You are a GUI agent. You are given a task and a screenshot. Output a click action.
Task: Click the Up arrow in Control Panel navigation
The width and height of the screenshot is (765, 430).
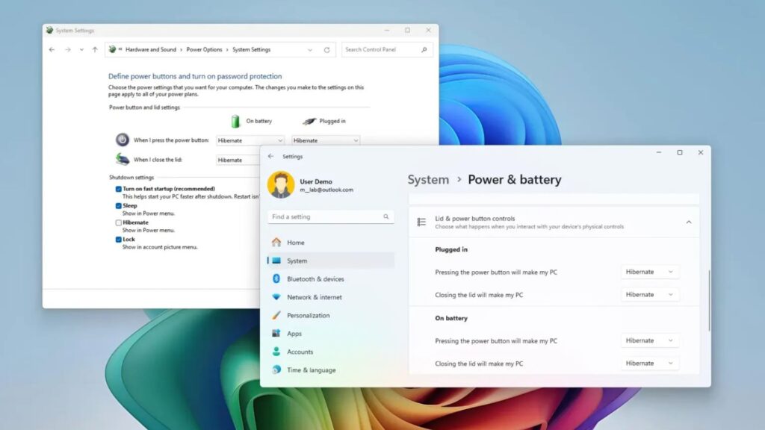[95, 50]
